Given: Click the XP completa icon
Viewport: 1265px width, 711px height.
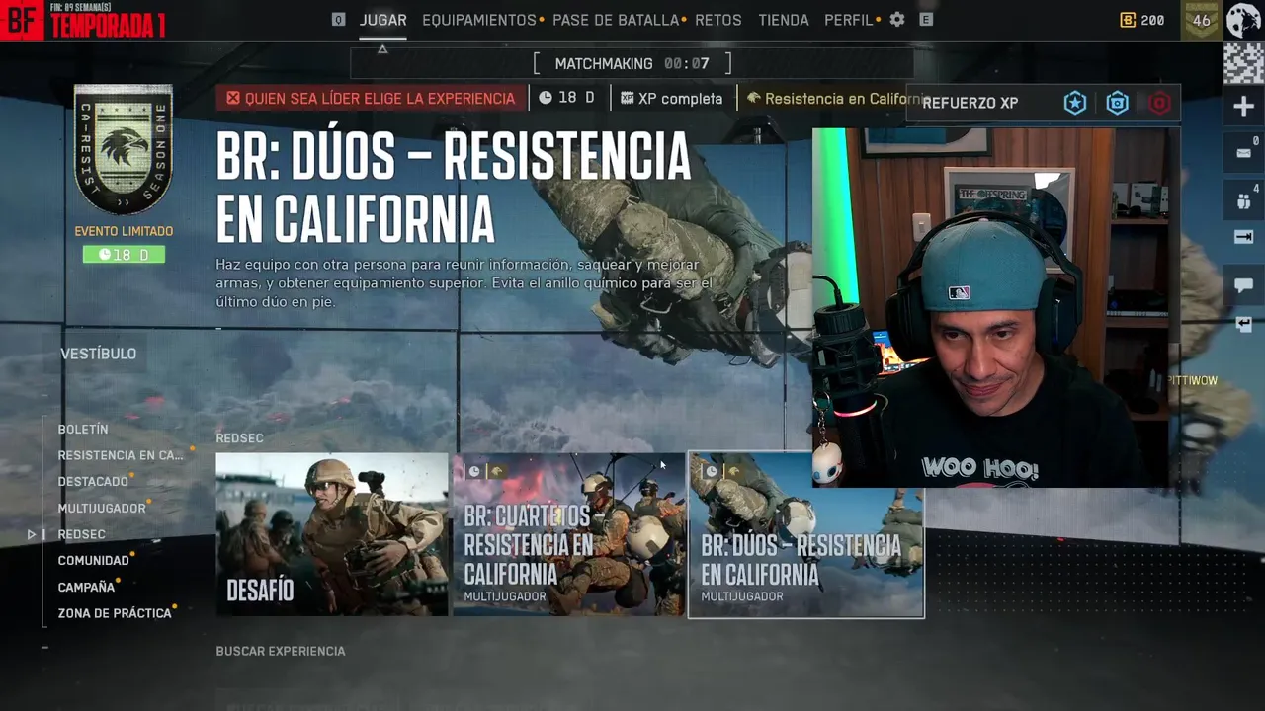Looking at the screenshot, I should [x=628, y=99].
